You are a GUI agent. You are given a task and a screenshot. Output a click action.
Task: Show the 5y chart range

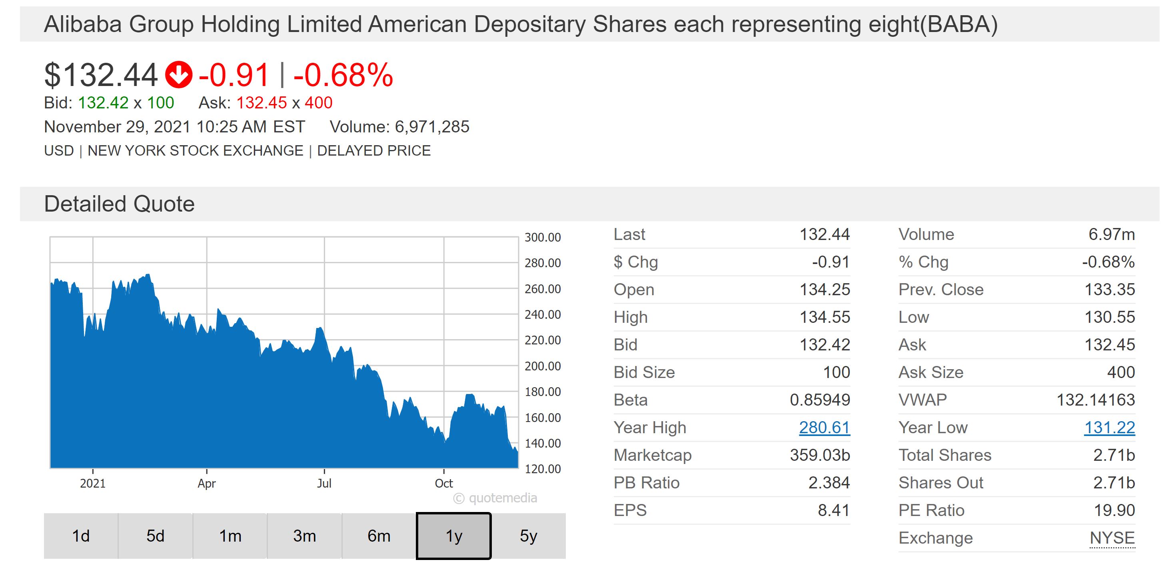(528, 536)
